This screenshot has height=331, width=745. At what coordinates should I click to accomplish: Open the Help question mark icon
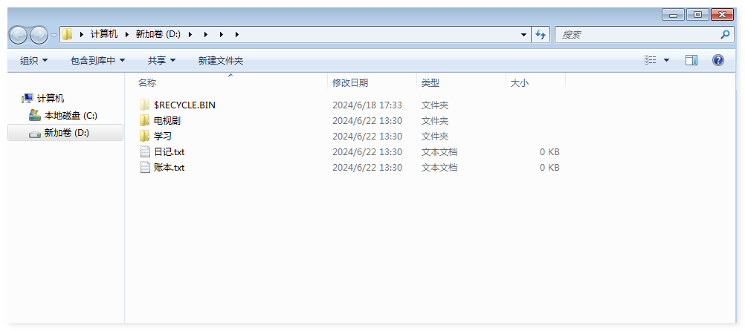(717, 60)
